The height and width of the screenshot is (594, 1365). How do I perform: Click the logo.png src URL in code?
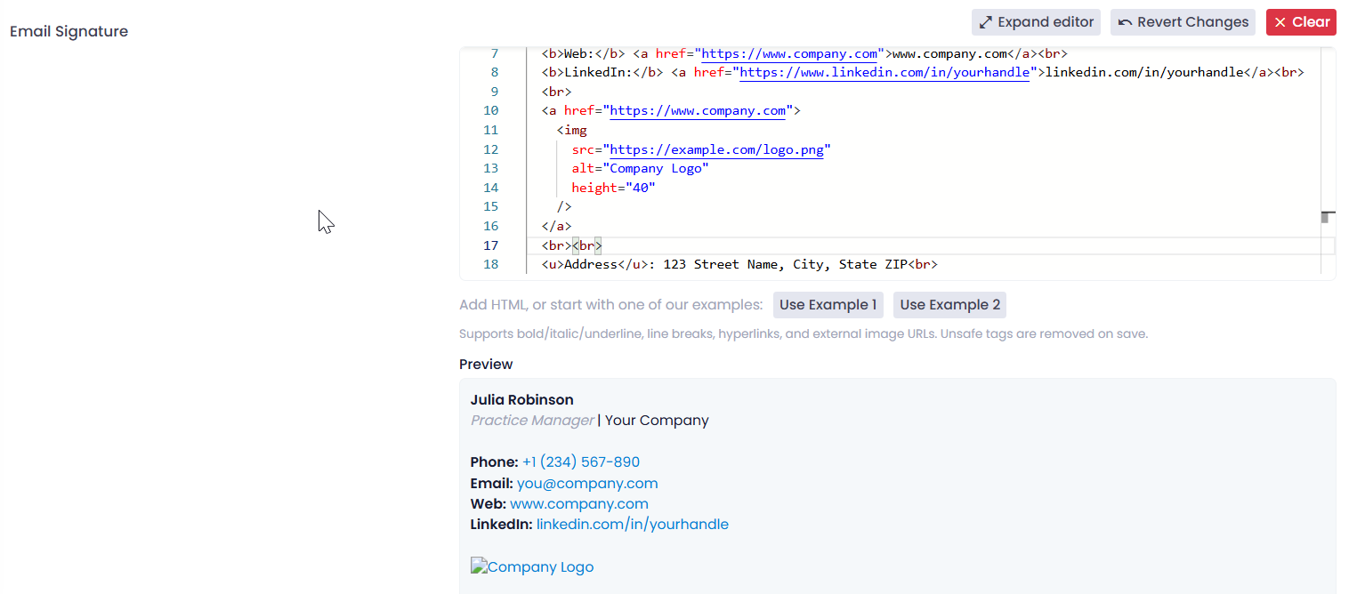tap(715, 149)
